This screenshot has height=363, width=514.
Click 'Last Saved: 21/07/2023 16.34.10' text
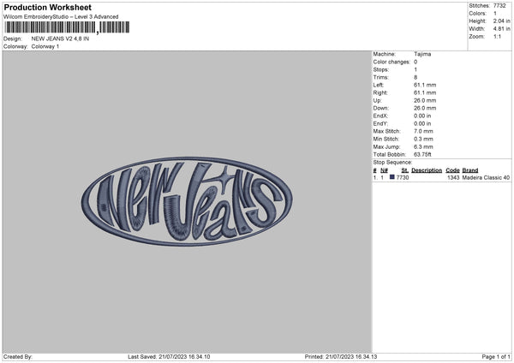[x=169, y=357]
